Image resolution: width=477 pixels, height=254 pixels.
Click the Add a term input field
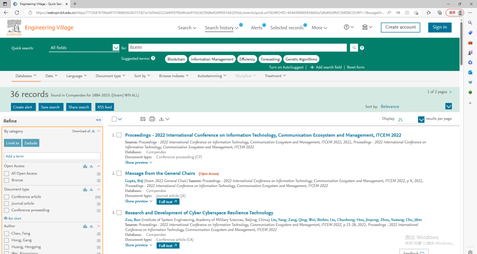(52, 156)
